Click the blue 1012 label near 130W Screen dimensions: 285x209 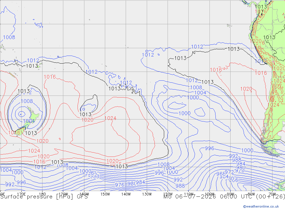tap(148, 55)
